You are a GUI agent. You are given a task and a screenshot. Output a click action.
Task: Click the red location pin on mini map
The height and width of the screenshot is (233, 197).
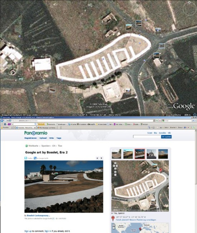pyautogui.click(x=160, y=170)
